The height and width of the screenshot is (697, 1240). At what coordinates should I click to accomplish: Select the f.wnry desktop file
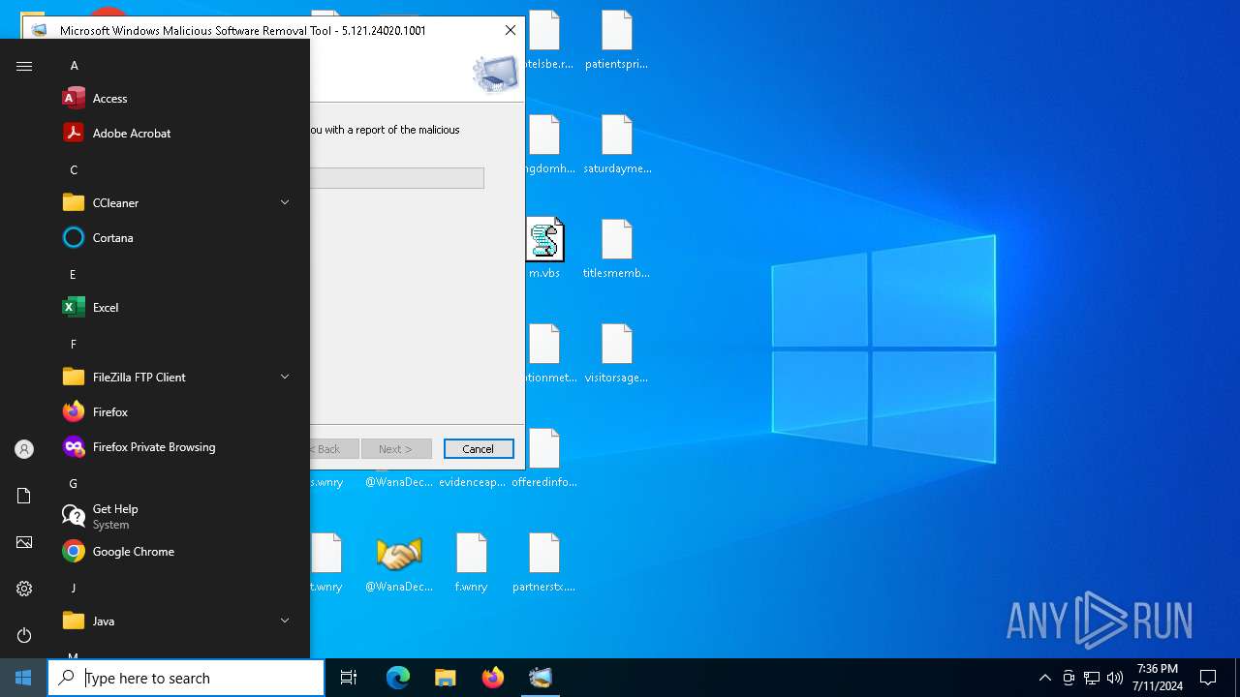(472, 563)
